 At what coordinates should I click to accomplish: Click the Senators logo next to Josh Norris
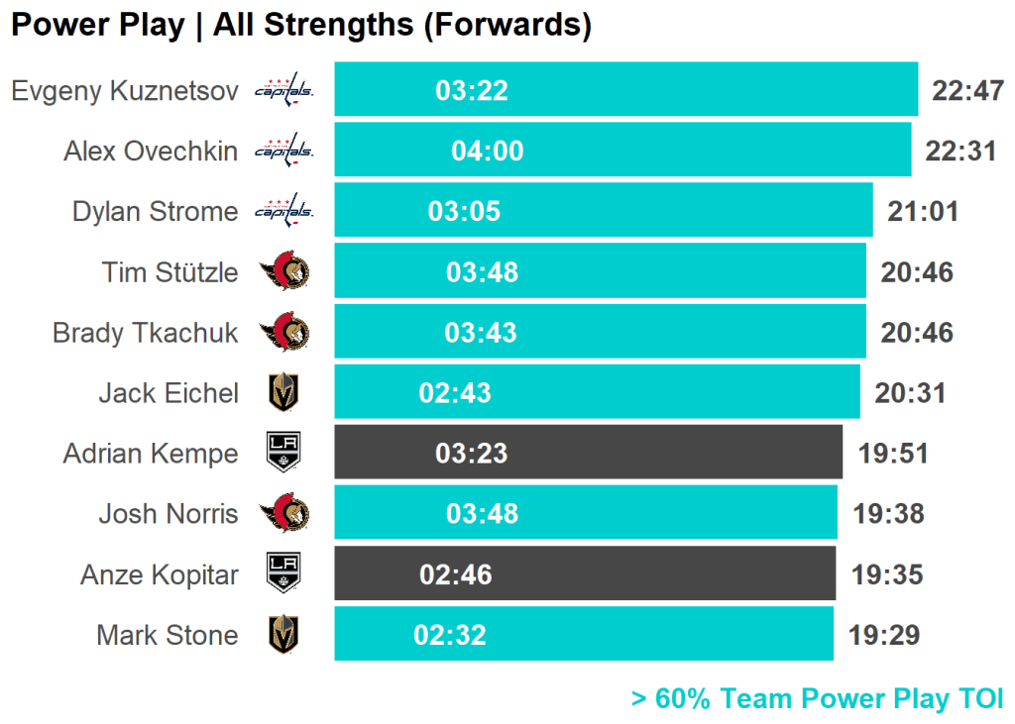(283, 513)
